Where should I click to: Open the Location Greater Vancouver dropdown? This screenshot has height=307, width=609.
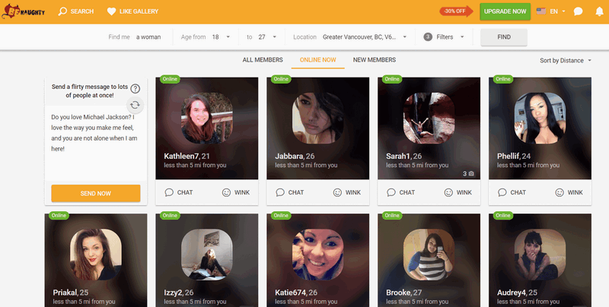[365, 37]
